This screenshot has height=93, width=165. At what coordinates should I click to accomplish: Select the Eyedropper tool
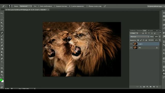[x=2, y=29]
